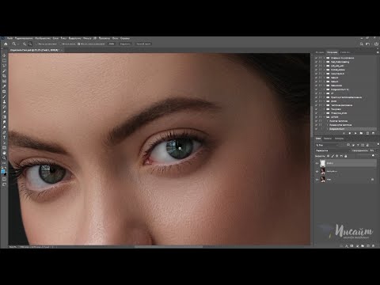This screenshot has width=380, height=285.
Task: Select the Eyedropper tool
Action: [x=4, y=86]
